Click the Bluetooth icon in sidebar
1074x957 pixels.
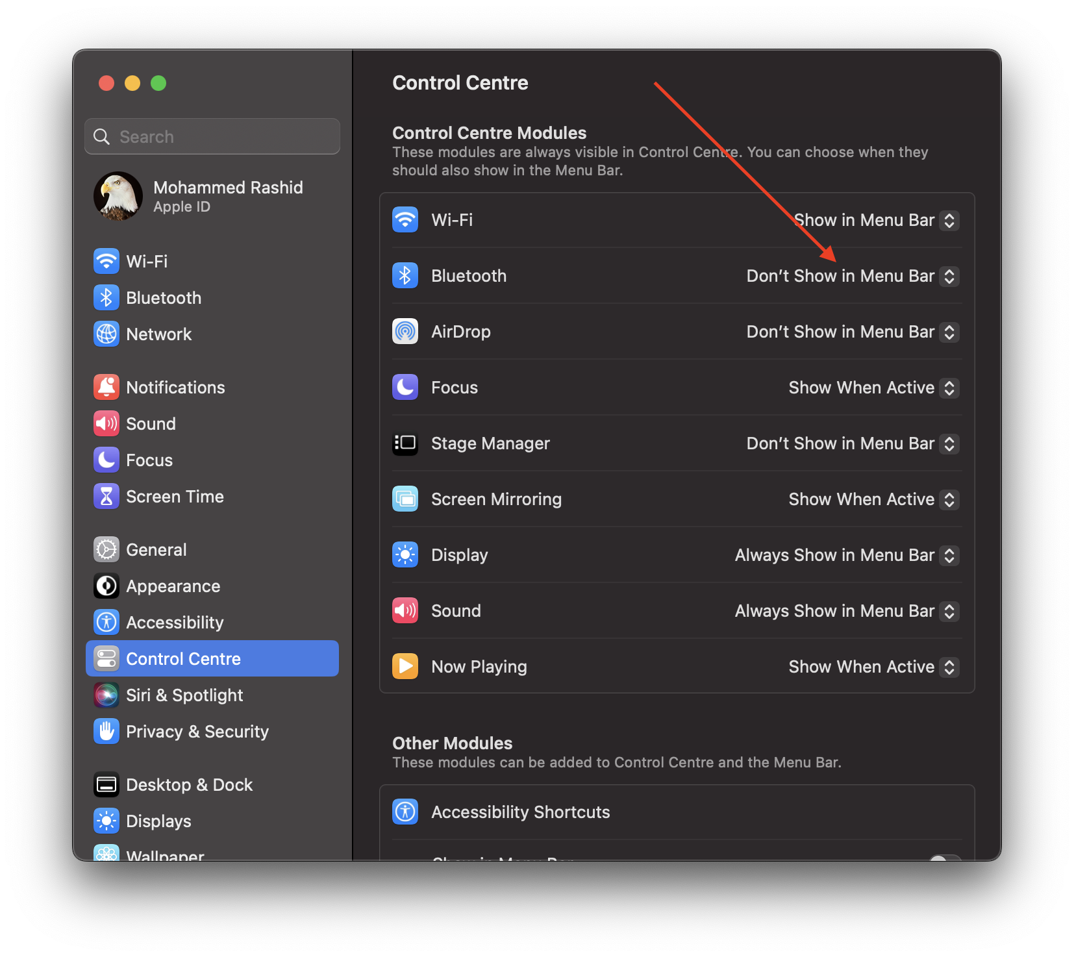tap(106, 298)
